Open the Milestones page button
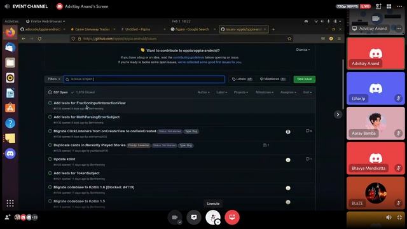 point(273,79)
